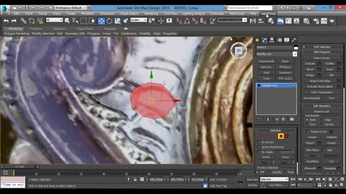Click the Render Production teapot icon
The height and width of the screenshot is (194, 346).
pos(332,21)
